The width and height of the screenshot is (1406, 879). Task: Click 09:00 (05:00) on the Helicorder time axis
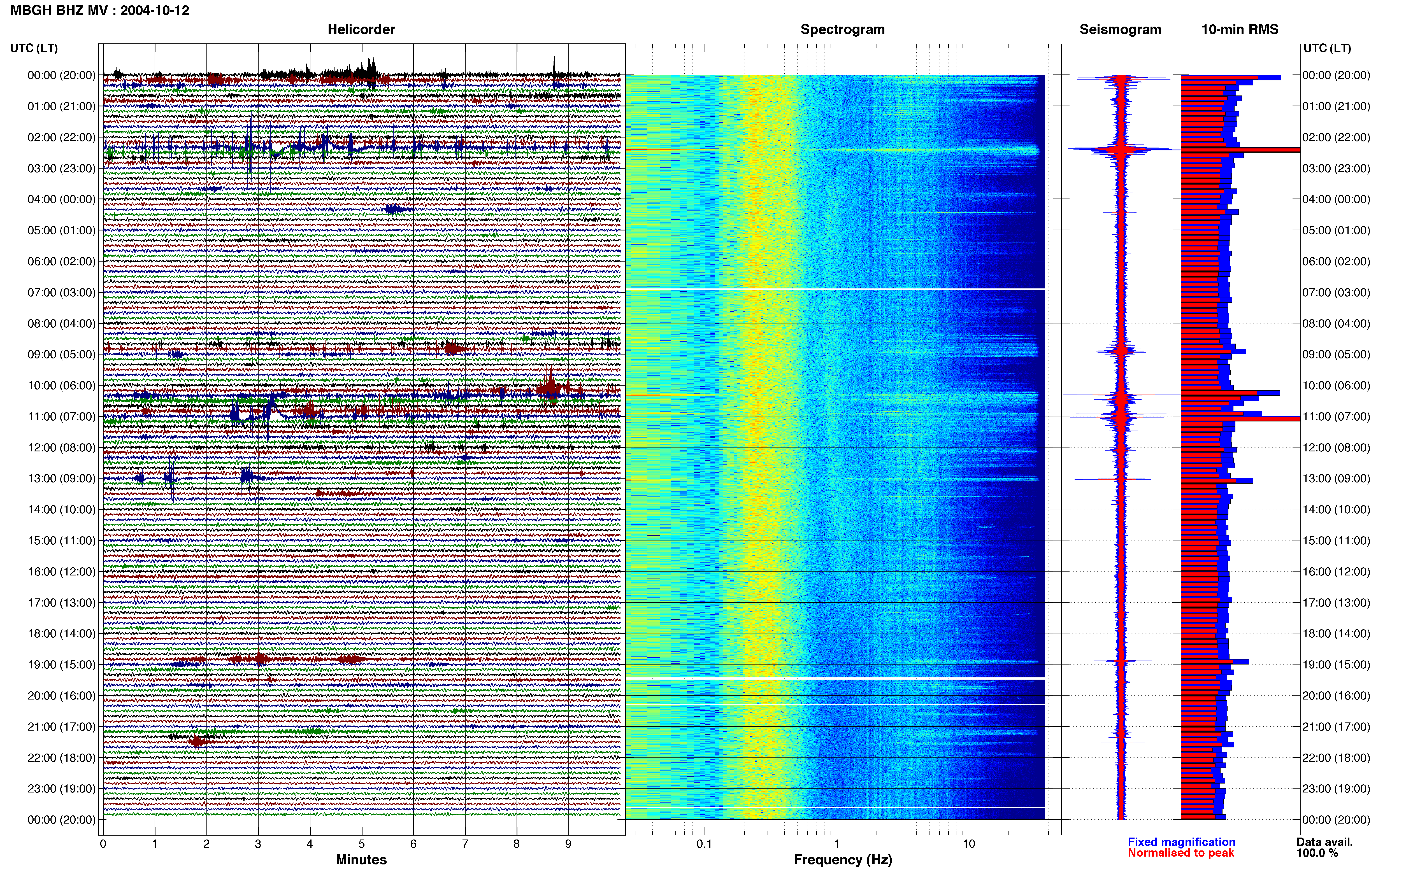click(62, 355)
